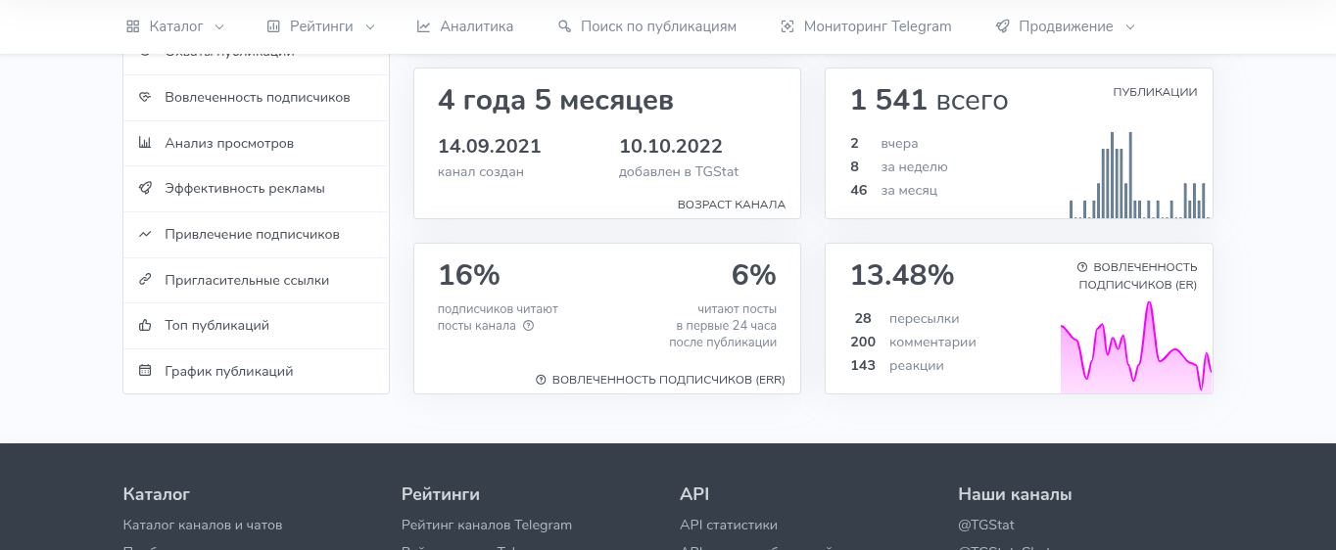
Task: Expand the Каталог dropdown chevron
Action: click(x=219, y=27)
